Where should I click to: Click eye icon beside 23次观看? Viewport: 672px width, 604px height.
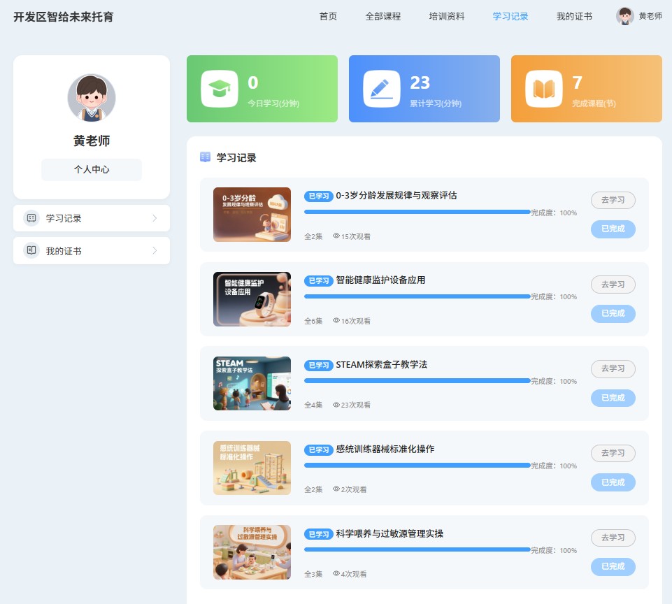pos(336,405)
